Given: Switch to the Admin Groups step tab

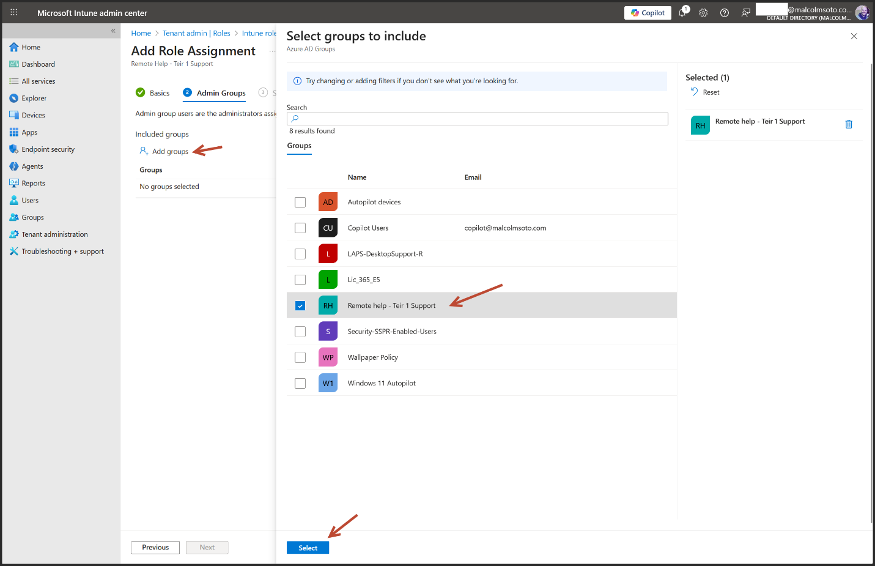Looking at the screenshot, I should click(221, 93).
